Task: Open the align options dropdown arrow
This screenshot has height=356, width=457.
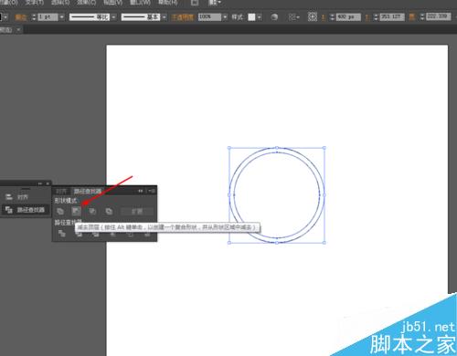Action: [298, 17]
